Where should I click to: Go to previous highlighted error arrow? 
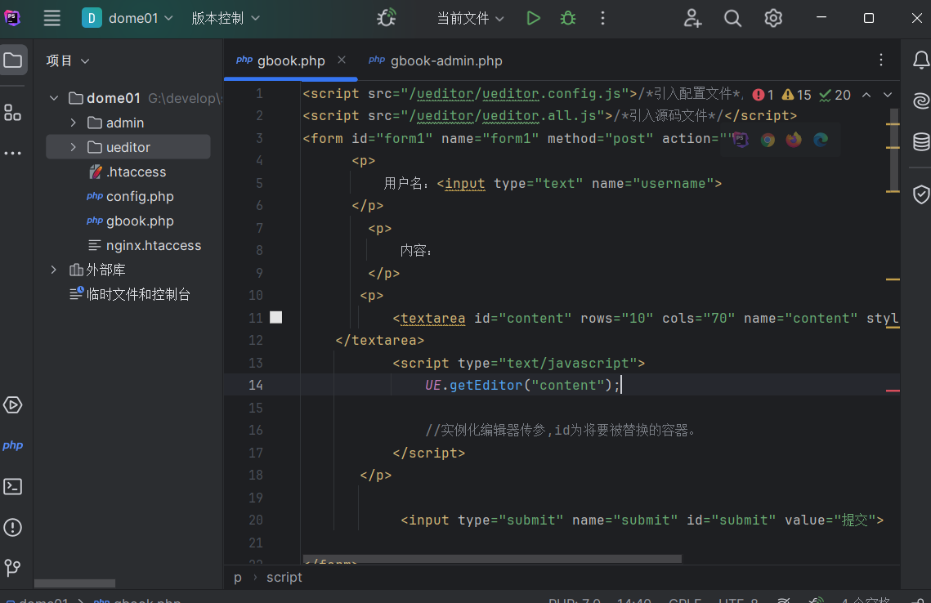point(866,94)
